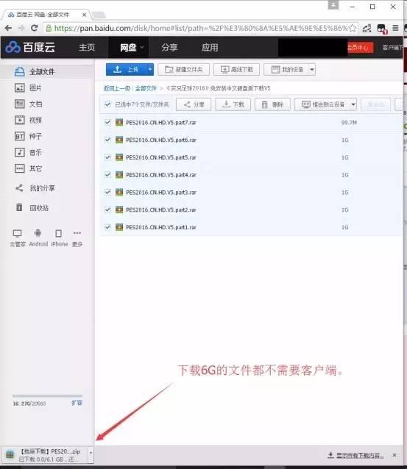Click 我的设备 button
The height and width of the screenshot is (469, 407).
pos(286,69)
